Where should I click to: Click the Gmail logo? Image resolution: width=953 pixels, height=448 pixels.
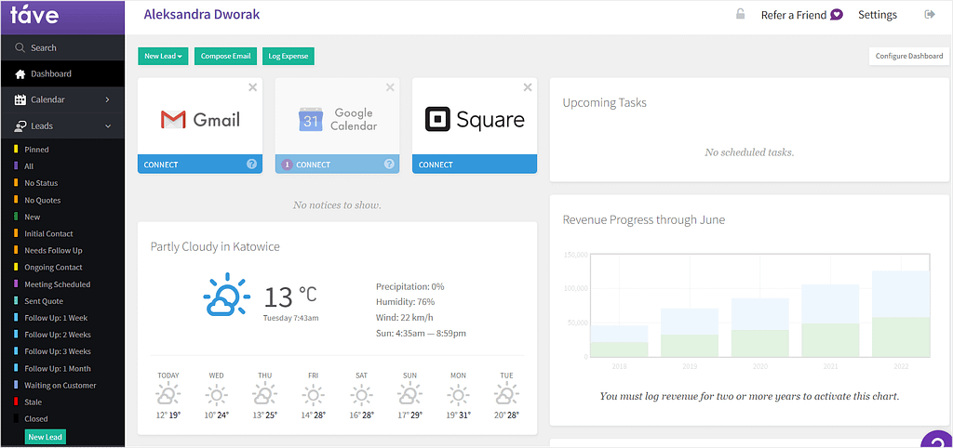(x=200, y=119)
